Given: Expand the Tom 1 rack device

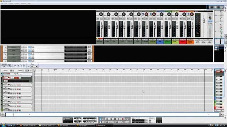Looking at the screenshot, I should pyautogui.click(x=5, y=54).
